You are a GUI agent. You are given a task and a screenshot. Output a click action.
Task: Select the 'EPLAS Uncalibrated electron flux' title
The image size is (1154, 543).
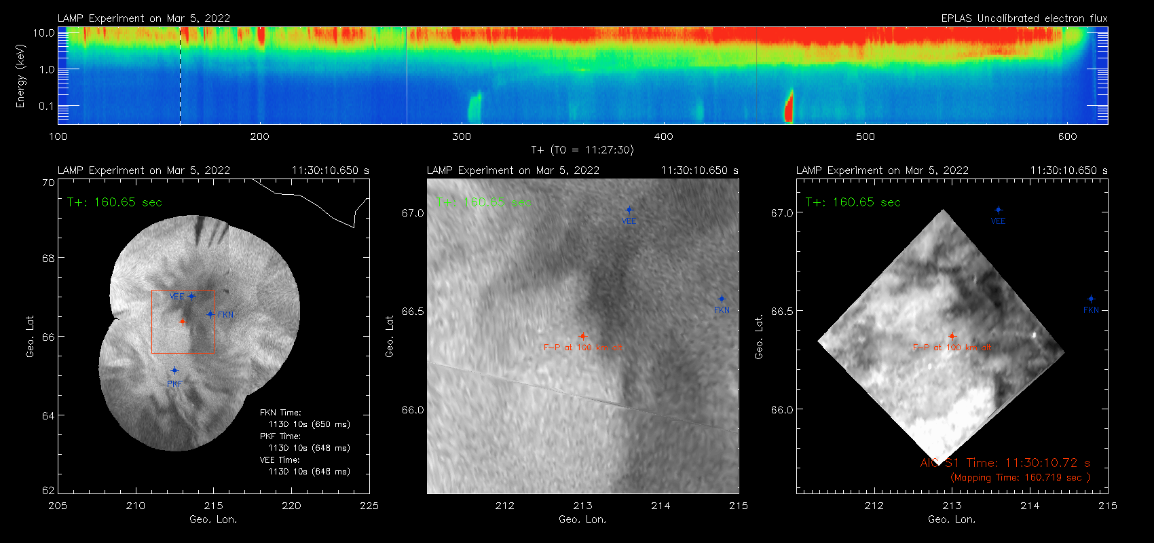pos(1024,18)
